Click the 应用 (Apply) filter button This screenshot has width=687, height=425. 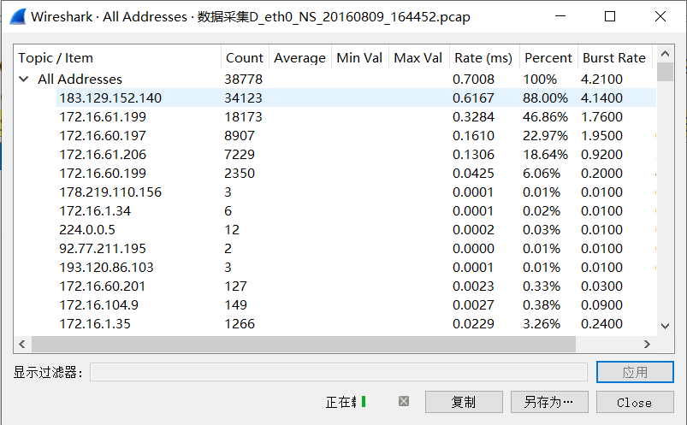(x=634, y=372)
